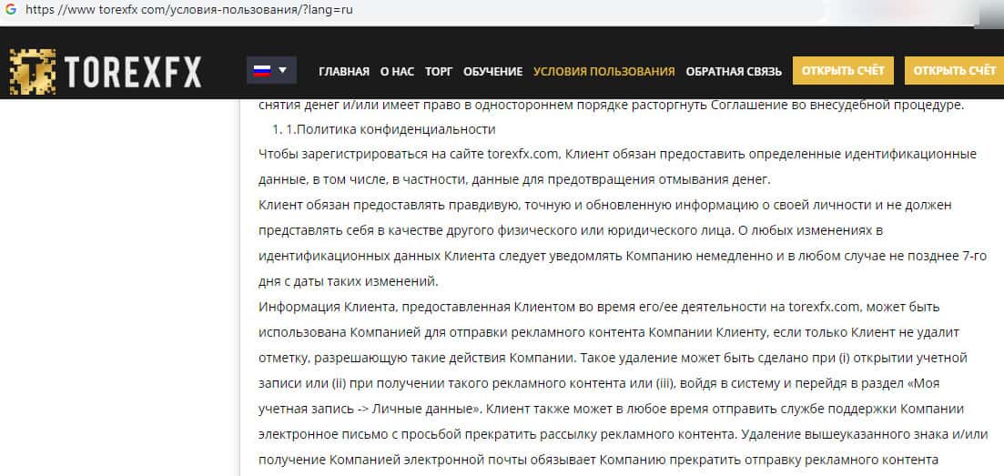Open the О НАС menu item

coord(397,71)
